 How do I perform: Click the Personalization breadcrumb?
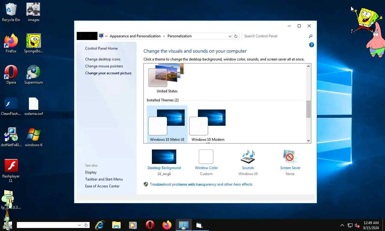click(180, 36)
